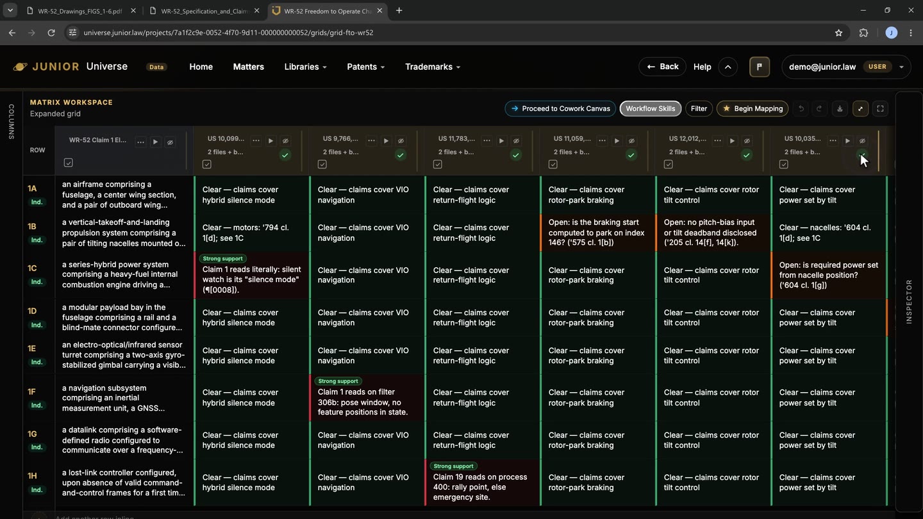Screen dimensions: 923x519
Task: Hide the US 10,099 column via eye icon
Action: click(x=285, y=141)
